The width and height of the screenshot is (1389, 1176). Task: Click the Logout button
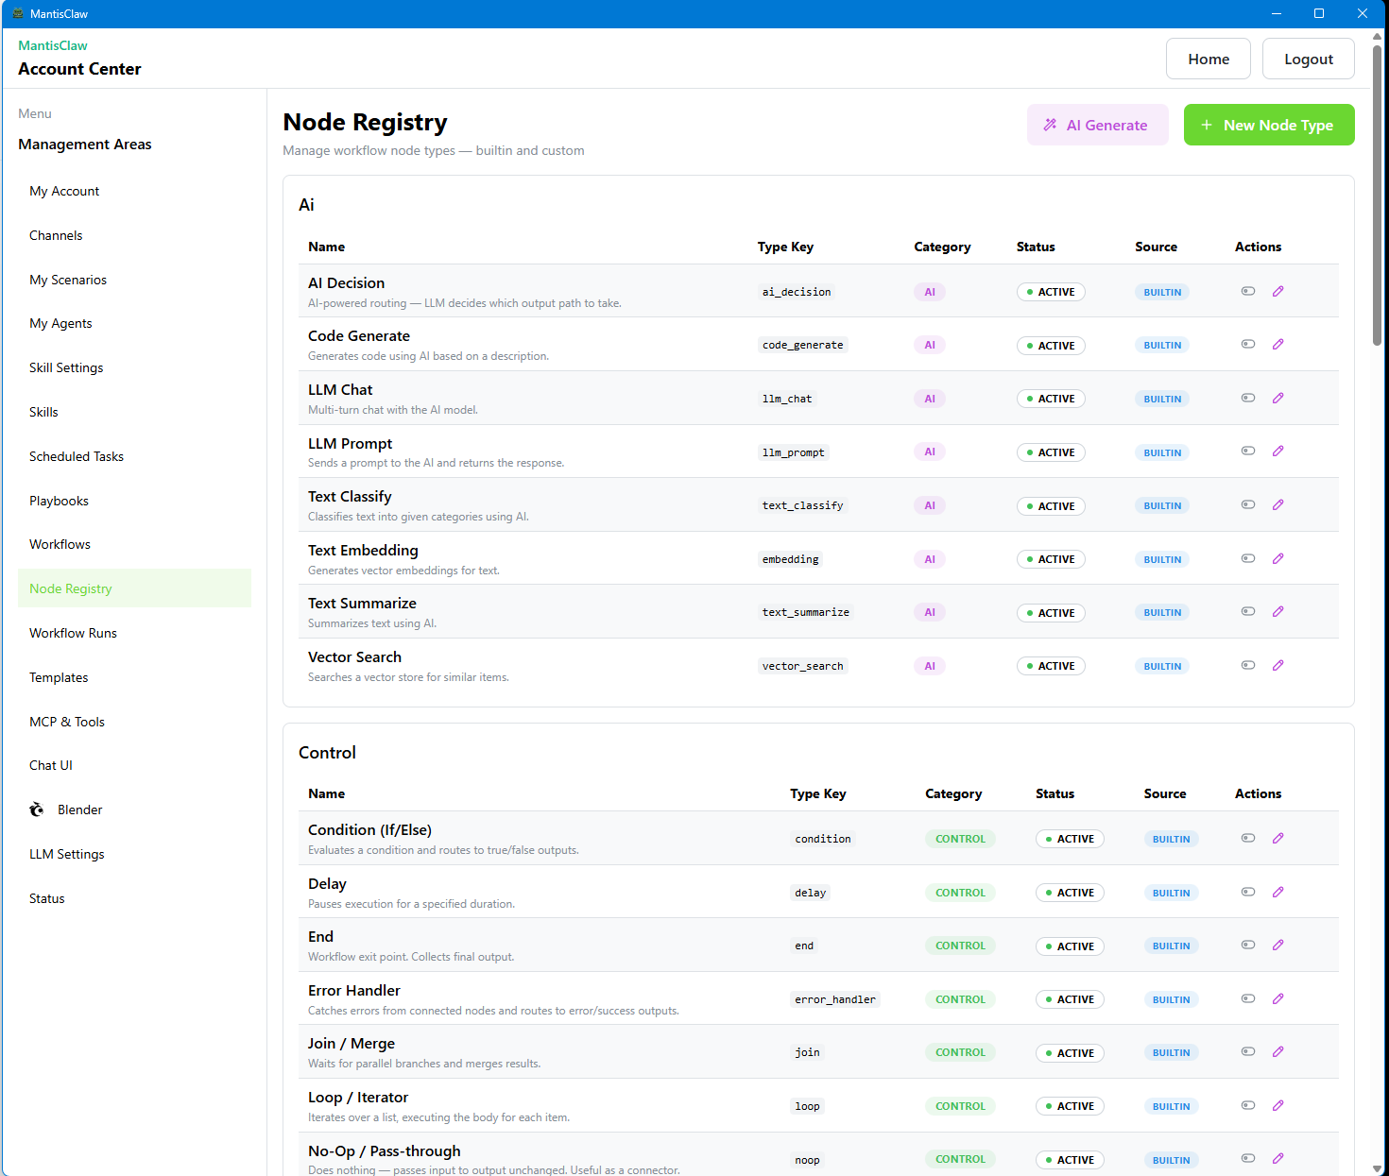[1308, 58]
